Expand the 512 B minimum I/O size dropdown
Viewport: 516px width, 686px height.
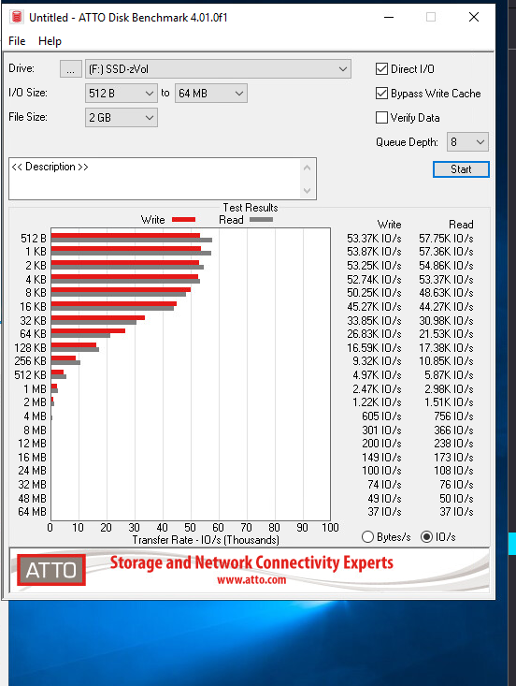point(121,94)
